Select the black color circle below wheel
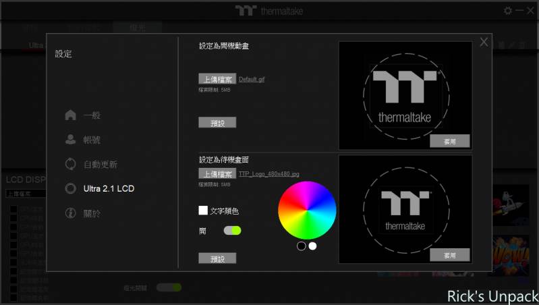Image resolution: width=539 pixels, height=305 pixels. coord(301,246)
